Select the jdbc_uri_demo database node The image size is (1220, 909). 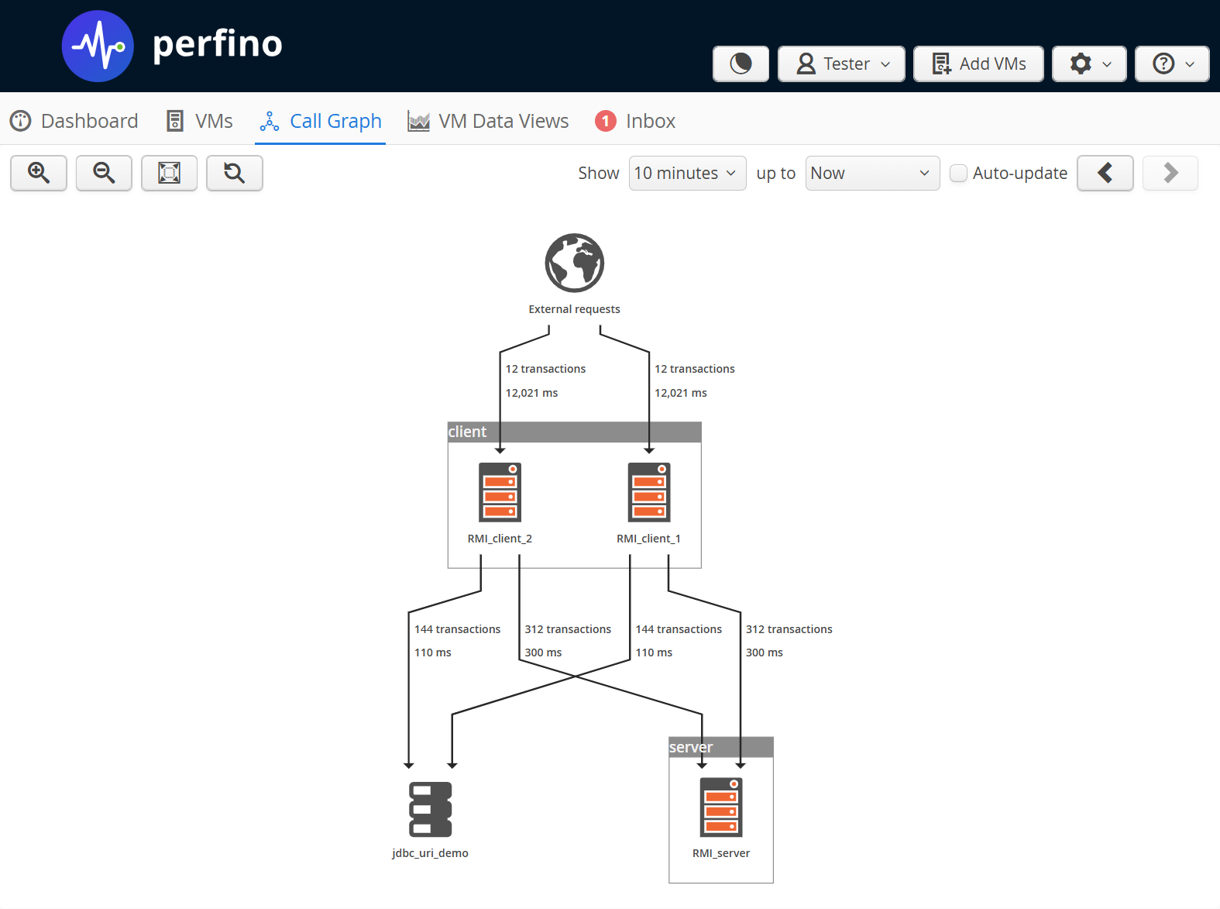click(430, 809)
